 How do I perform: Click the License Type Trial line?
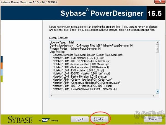click(62, 42)
